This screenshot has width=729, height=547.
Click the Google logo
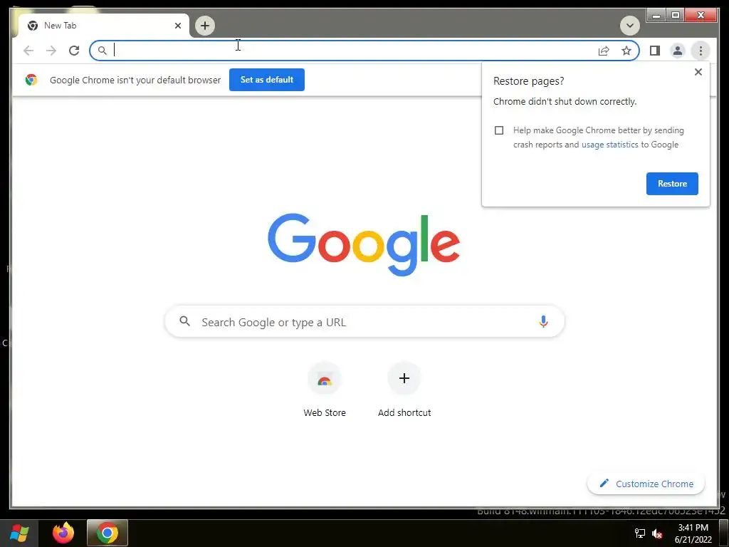pos(364,244)
